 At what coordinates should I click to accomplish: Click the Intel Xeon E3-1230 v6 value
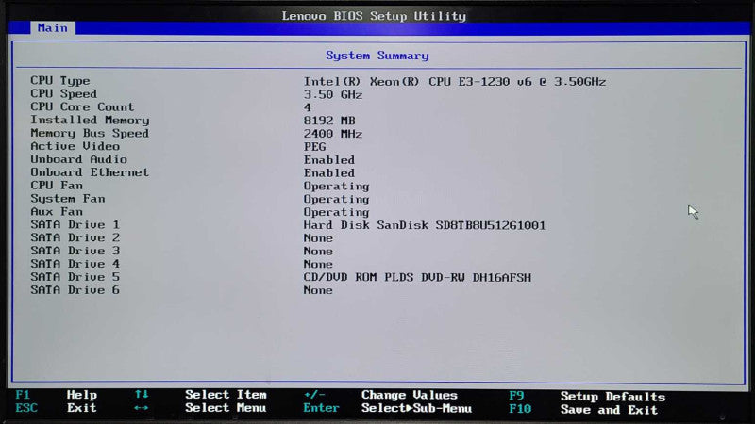coord(455,82)
